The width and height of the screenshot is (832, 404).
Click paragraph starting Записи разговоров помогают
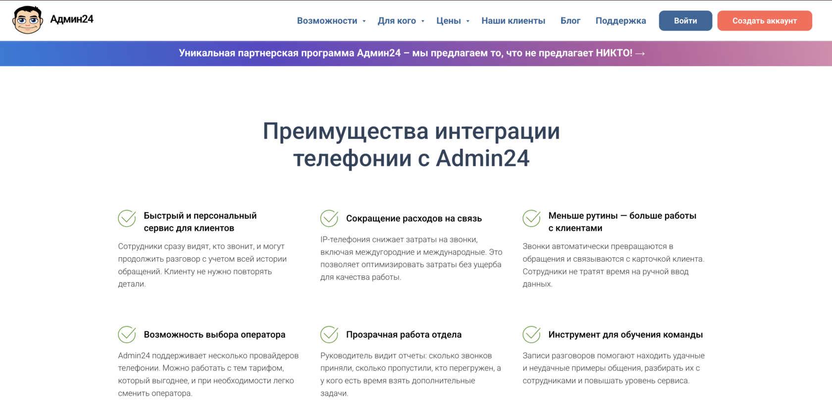tap(613, 368)
